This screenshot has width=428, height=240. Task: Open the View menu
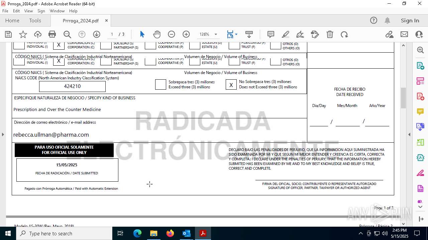tap(28, 11)
